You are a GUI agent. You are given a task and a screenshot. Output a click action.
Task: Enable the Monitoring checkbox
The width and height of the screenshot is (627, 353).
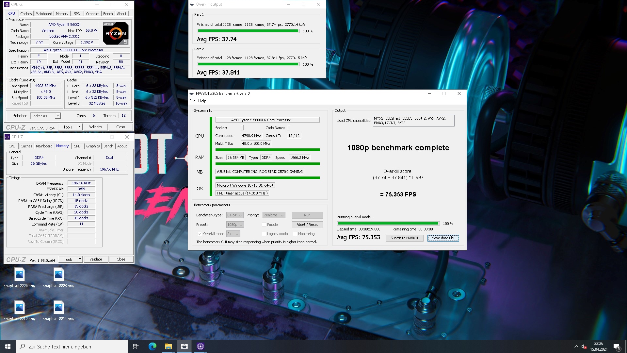(x=295, y=234)
